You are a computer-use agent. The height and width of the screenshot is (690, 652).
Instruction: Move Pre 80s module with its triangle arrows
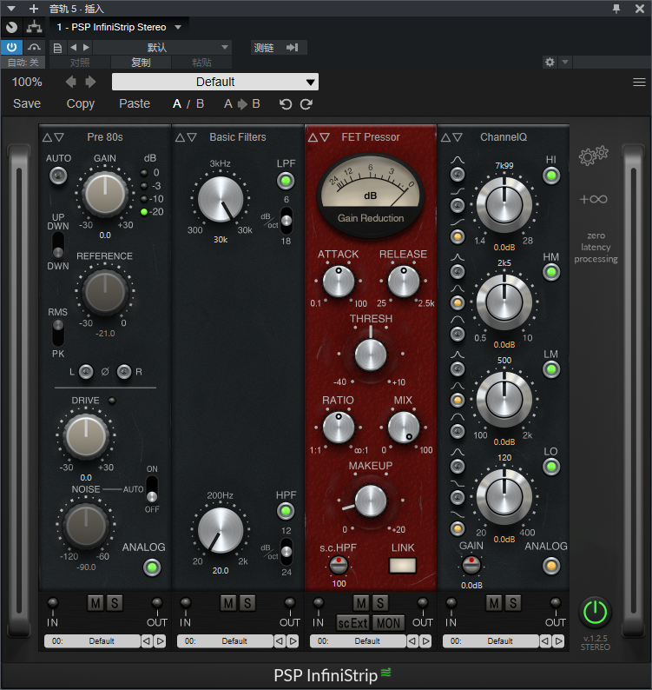pyautogui.click(x=53, y=137)
